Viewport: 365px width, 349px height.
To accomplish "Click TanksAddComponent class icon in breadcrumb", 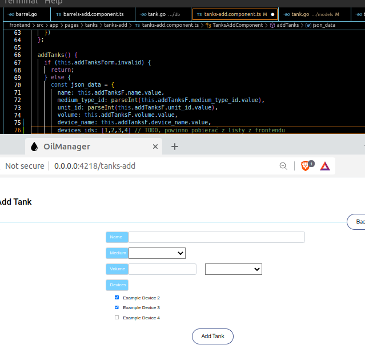I will pos(208,25).
